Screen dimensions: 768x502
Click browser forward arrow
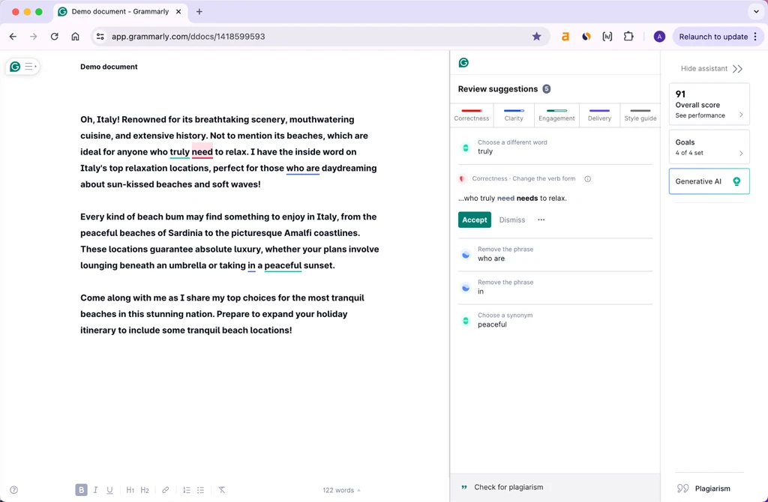coord(33,37)
